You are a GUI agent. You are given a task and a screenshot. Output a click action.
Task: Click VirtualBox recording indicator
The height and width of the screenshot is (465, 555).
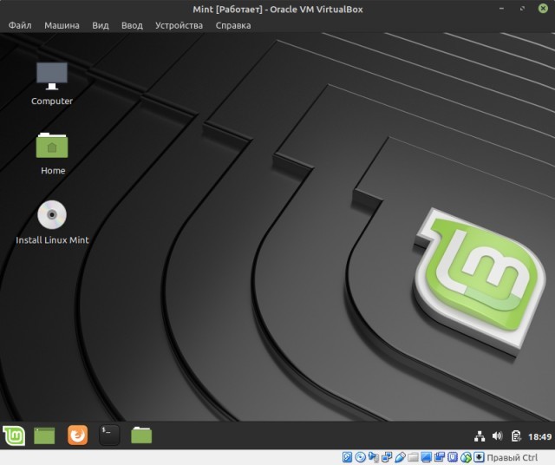(440, 457)
